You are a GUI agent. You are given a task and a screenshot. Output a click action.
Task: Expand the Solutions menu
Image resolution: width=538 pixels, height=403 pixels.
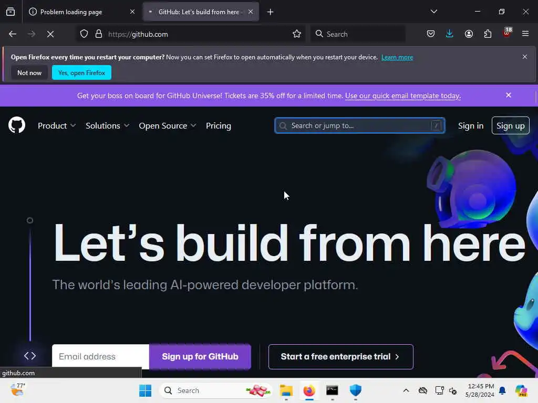click(107, 126)
